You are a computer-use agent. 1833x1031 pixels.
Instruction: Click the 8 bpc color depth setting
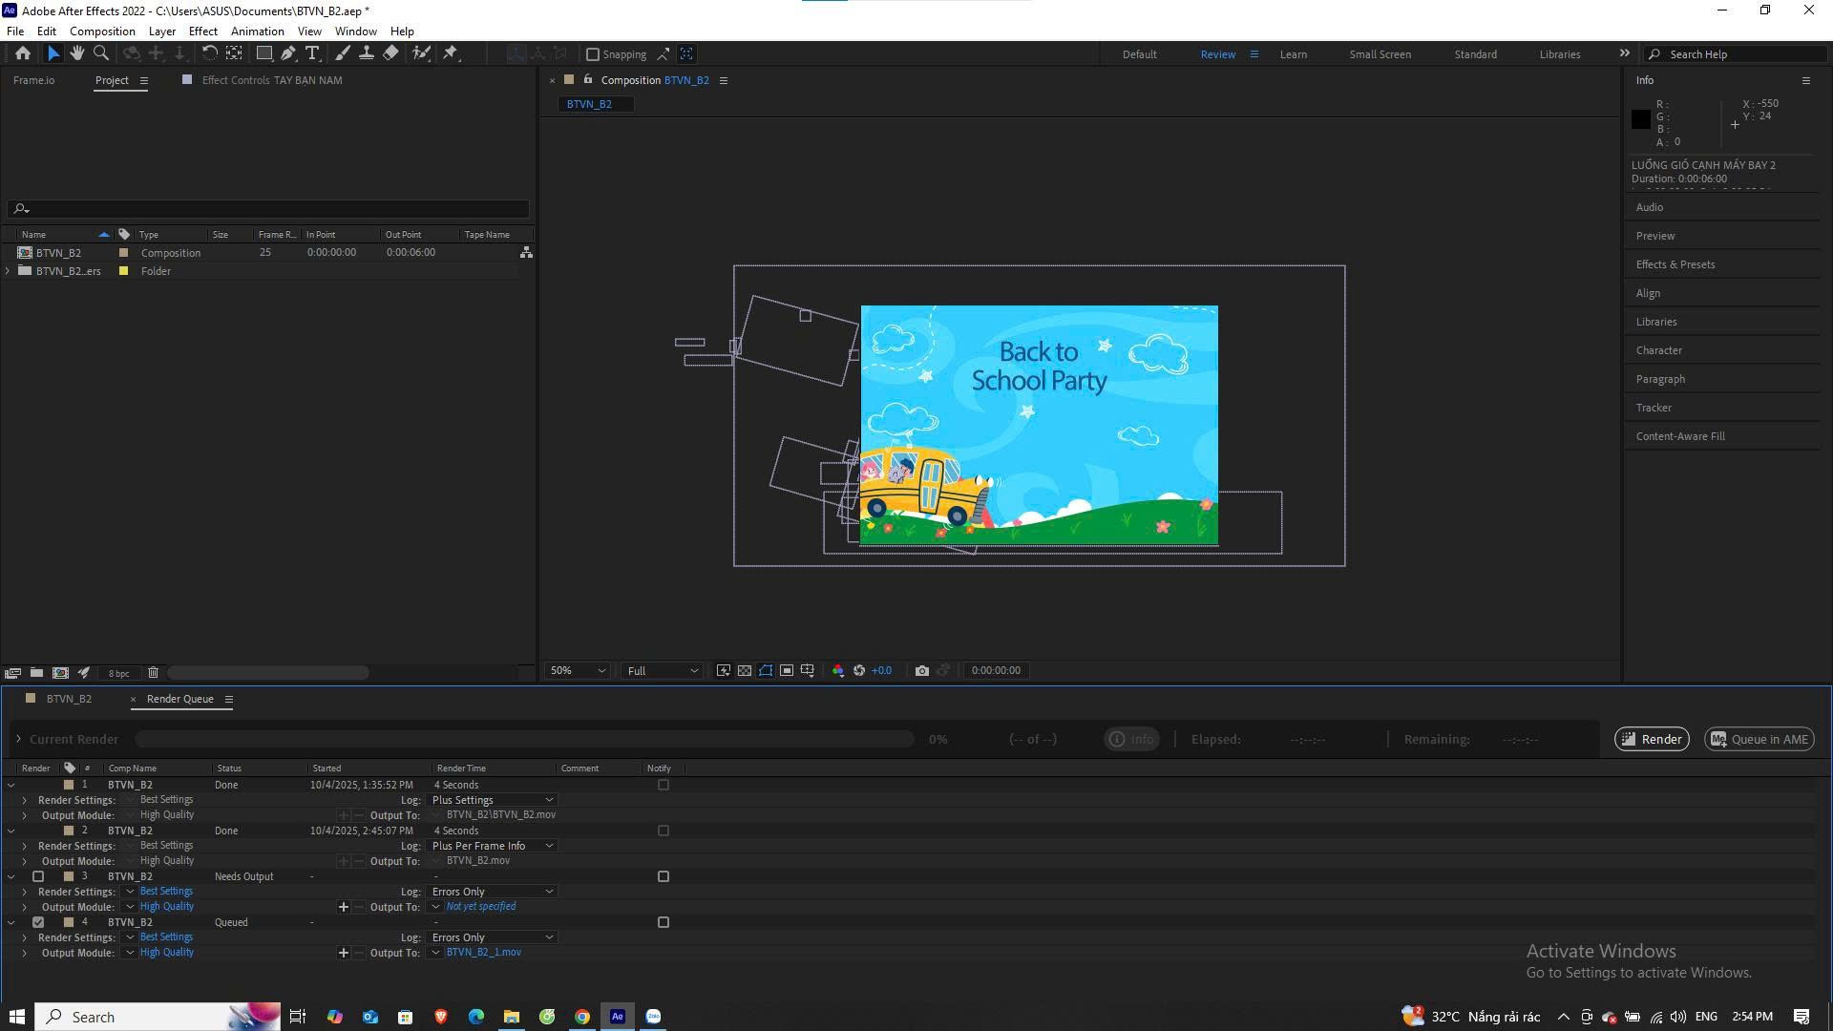pyautogui.click(x=118, y=673)
